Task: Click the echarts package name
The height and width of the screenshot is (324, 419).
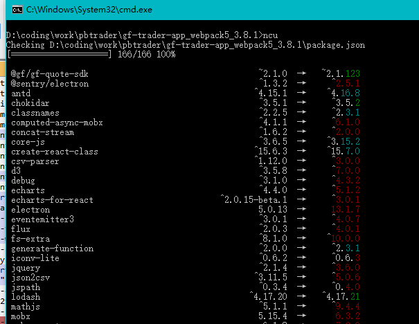Action: (x=28, y=190)
